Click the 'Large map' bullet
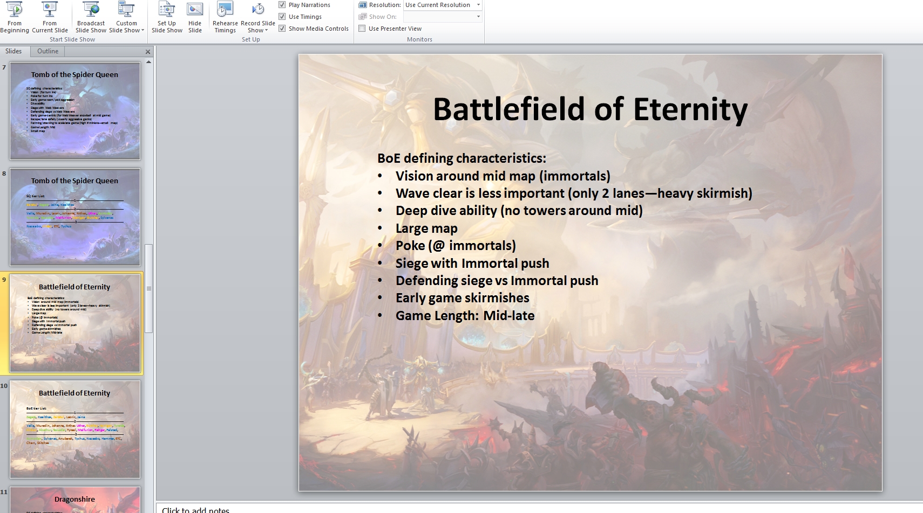 coord(426,228)
